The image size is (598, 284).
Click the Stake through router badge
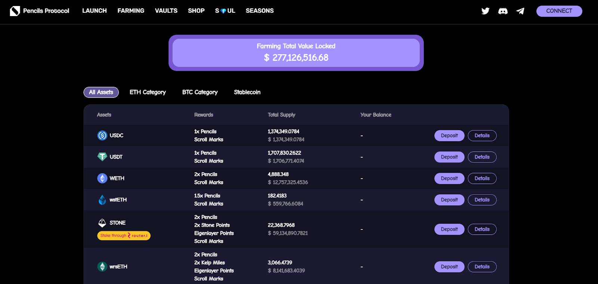coord(124,235)
